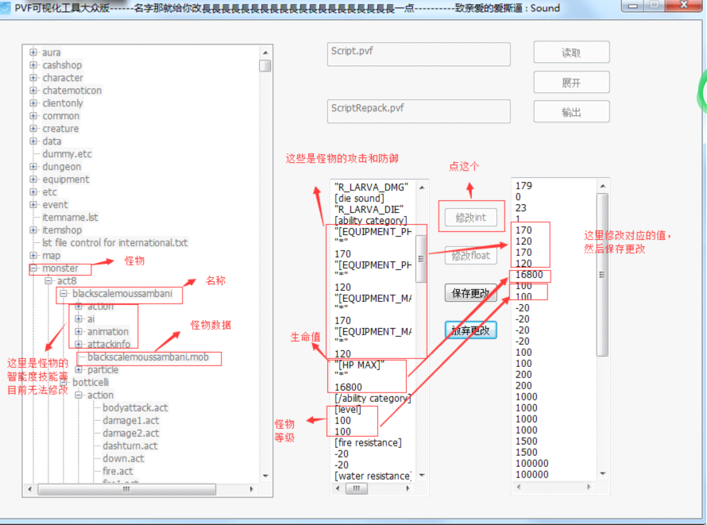
Task: Click the 读取 button
Action: (x=571, y=53)
